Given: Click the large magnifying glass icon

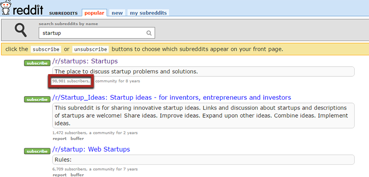Looking at the screenshot, I should tap(20, 30).
